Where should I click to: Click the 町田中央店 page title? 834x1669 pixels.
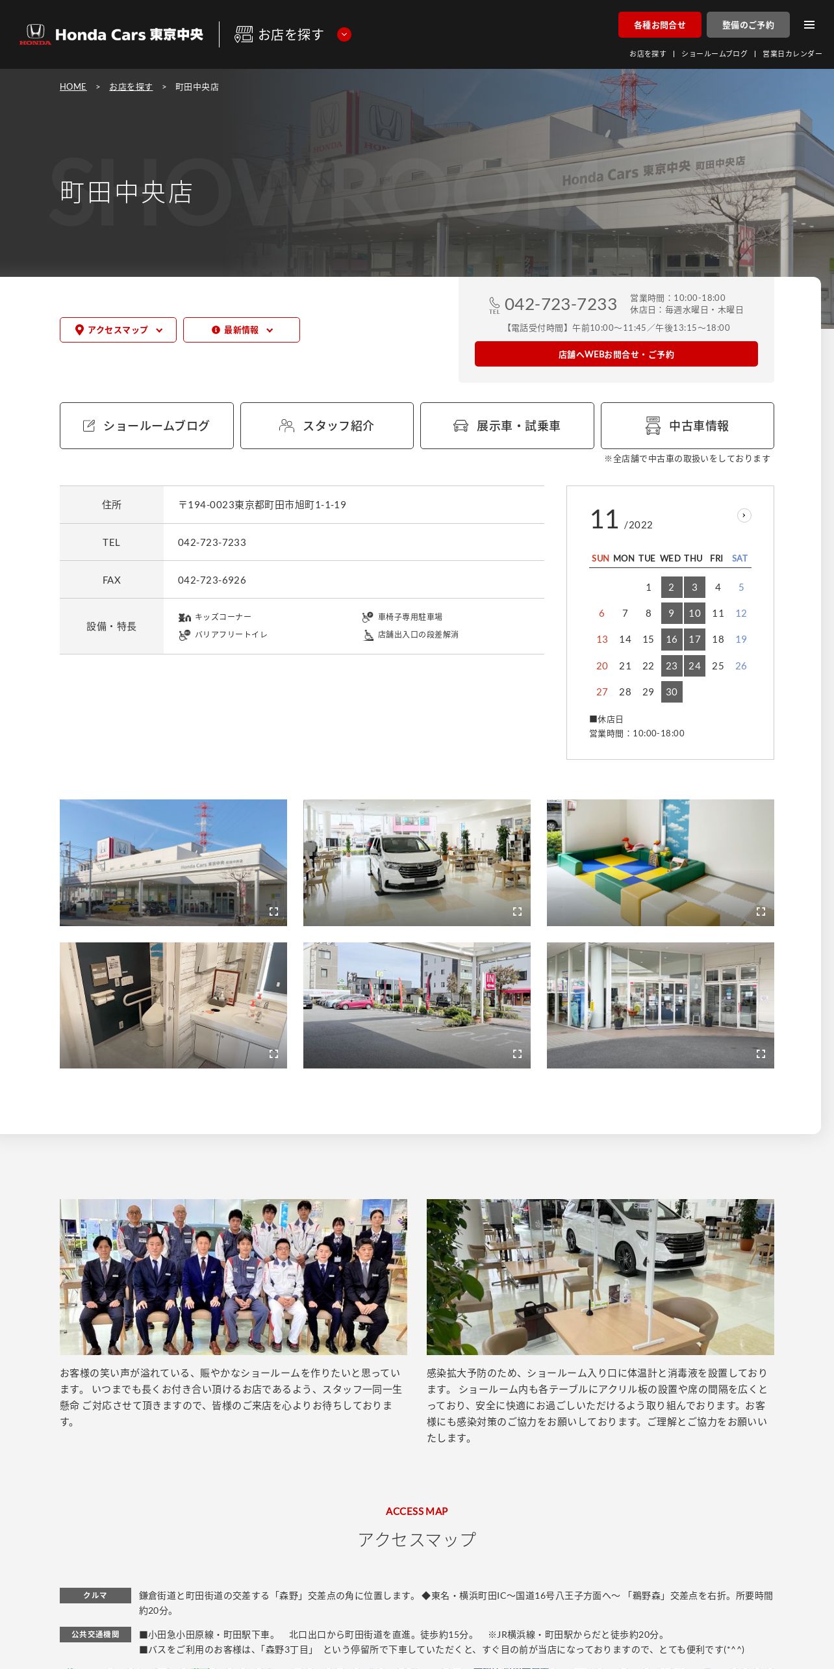(127, 192)
